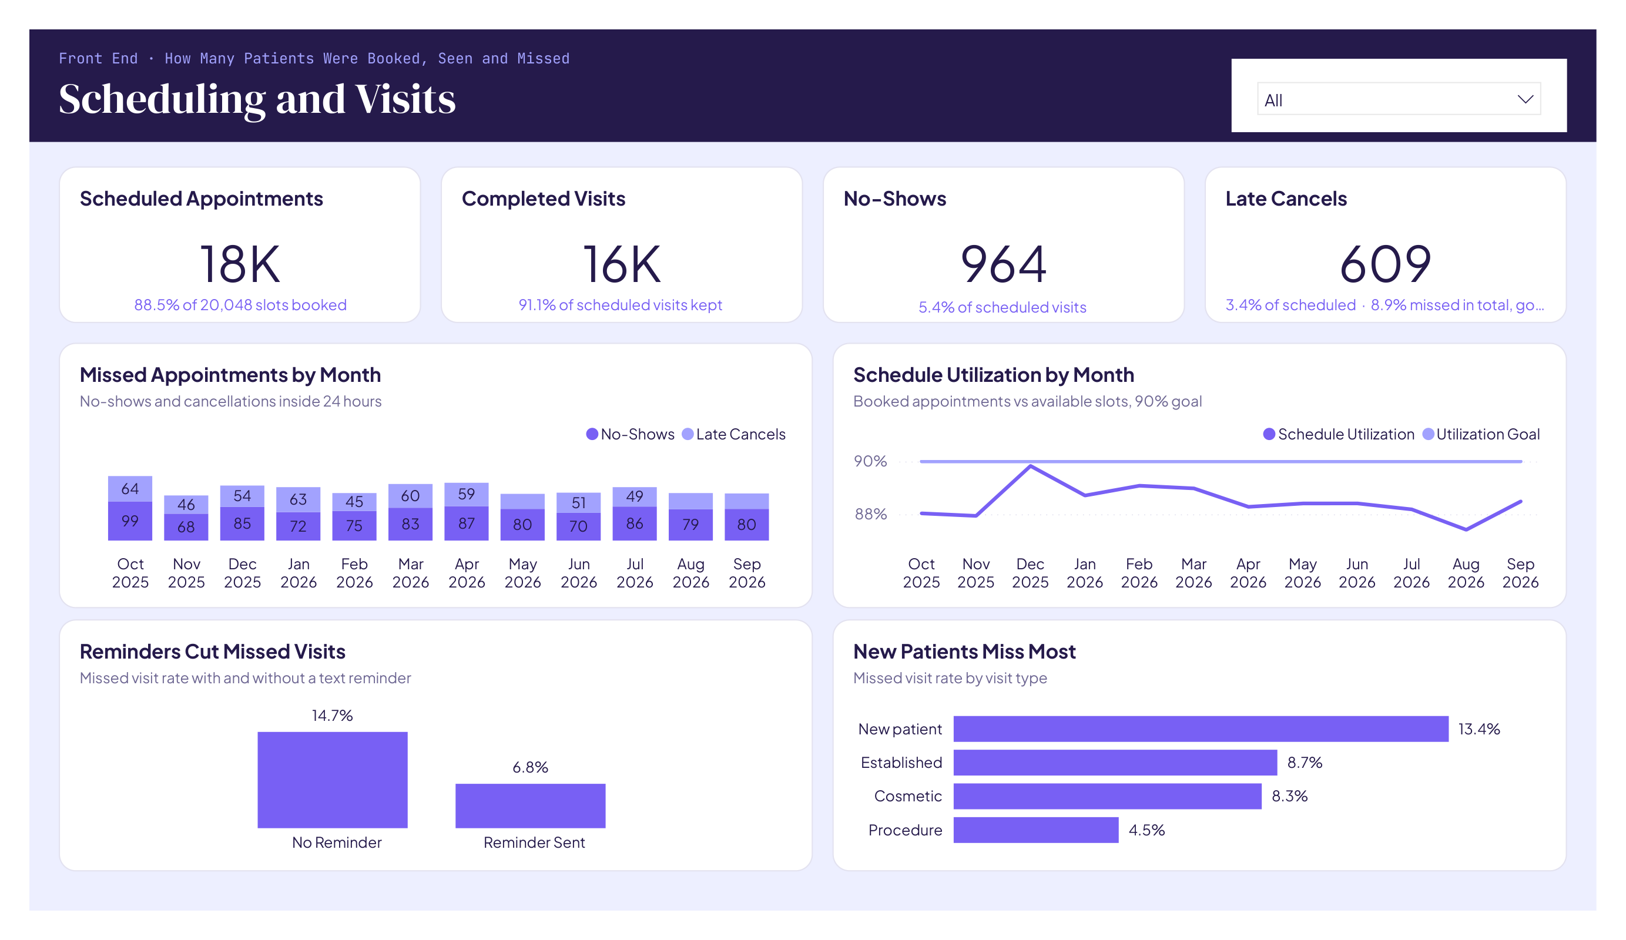Image resolution: width=1626 pixels, height=940 pixels.
Task: Click Dec 2025 late cancels segment 54
Action: pos(242,496)
